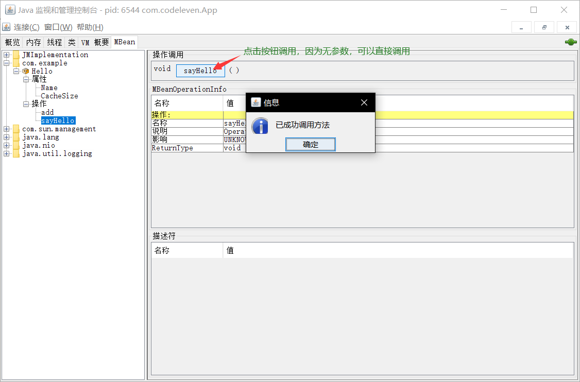
Task: Select the Name attribute in tree
Action: coord(49,88)
